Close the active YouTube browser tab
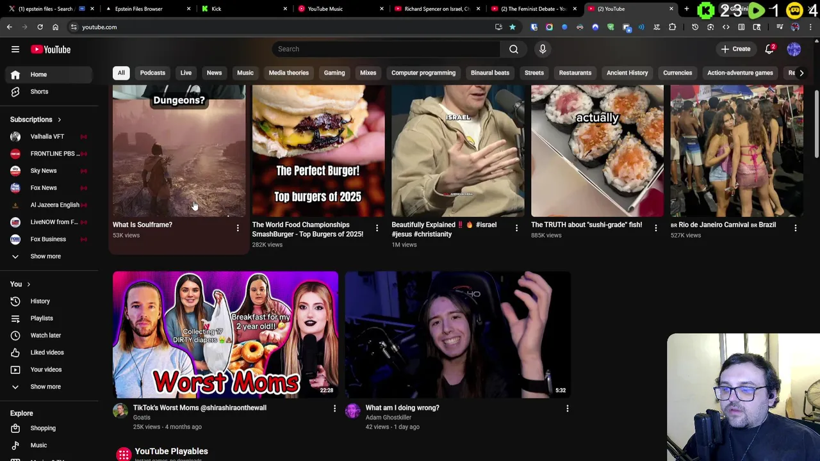The image size is (820, 461). pyautogui.click(x=671, y=9)
